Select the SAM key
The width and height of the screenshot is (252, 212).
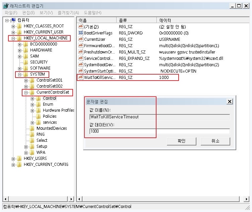pyautogui.click(x=35, y=56)
